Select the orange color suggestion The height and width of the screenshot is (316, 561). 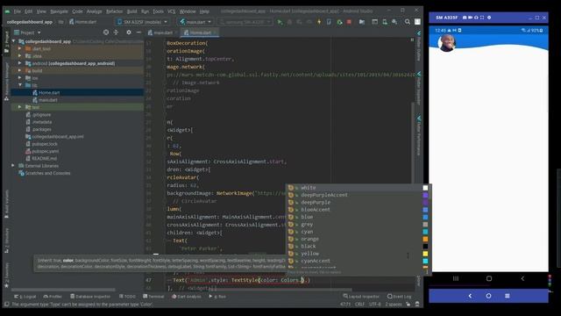click(358, 239)
